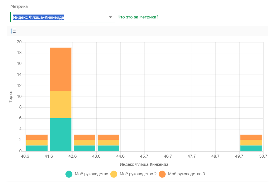Click the 'Моё руководство 2' legend text label
The image size is (275, 182).
click(x=138, y=174)
